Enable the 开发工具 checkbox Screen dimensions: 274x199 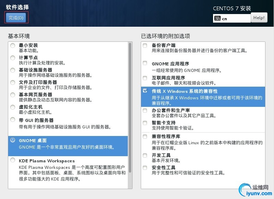145,156
